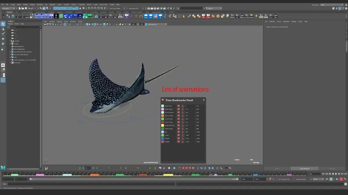Click the Death1 start frame value 1121
The width and height of the screenshot is (348, 195).
187,138
